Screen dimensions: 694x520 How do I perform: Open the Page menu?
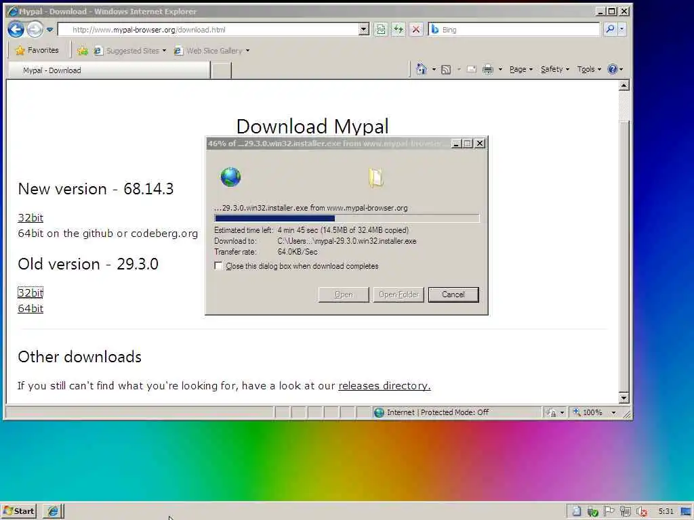[521, 70]
